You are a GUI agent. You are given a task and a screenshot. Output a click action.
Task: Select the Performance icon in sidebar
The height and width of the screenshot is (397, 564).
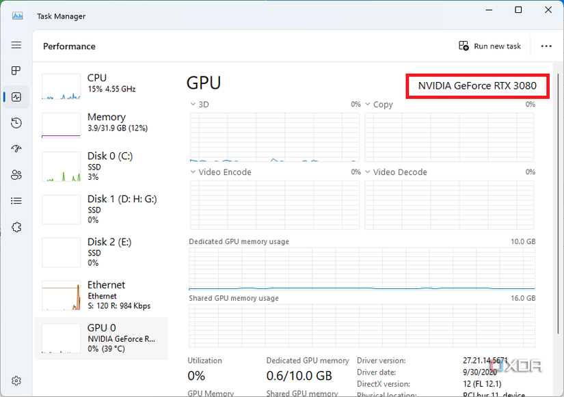point(16,96)
